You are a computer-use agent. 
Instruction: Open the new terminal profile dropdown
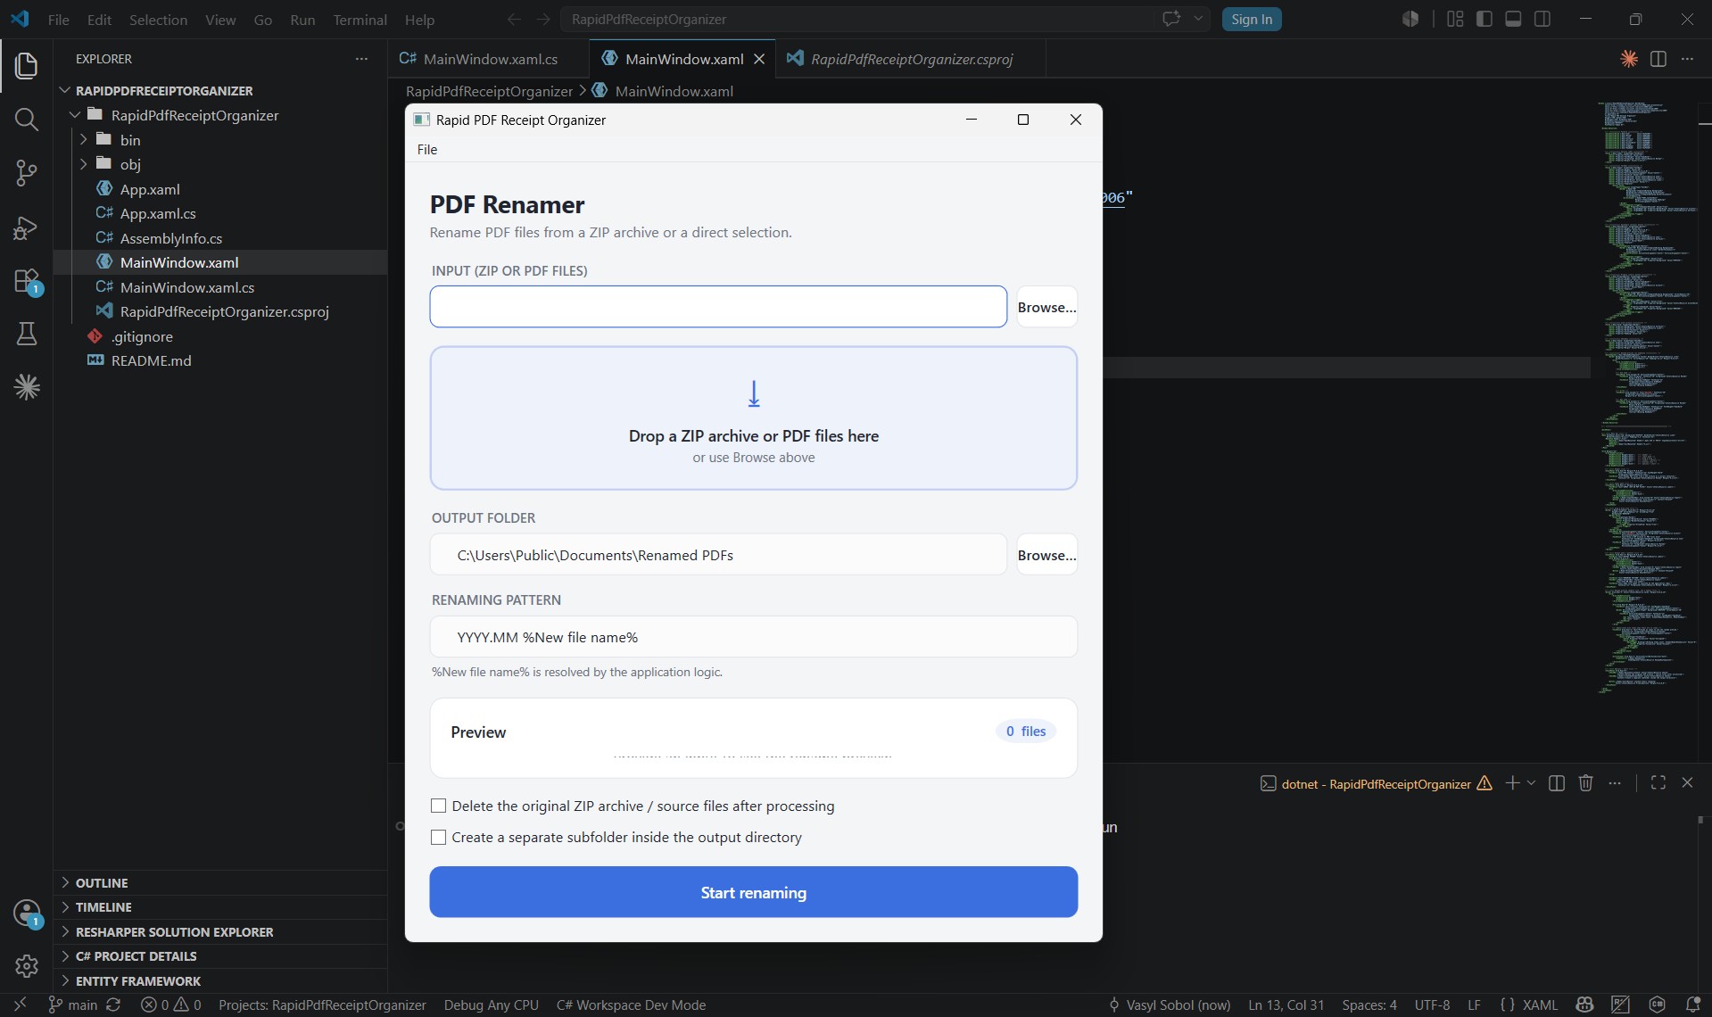tap(1532, 782)
